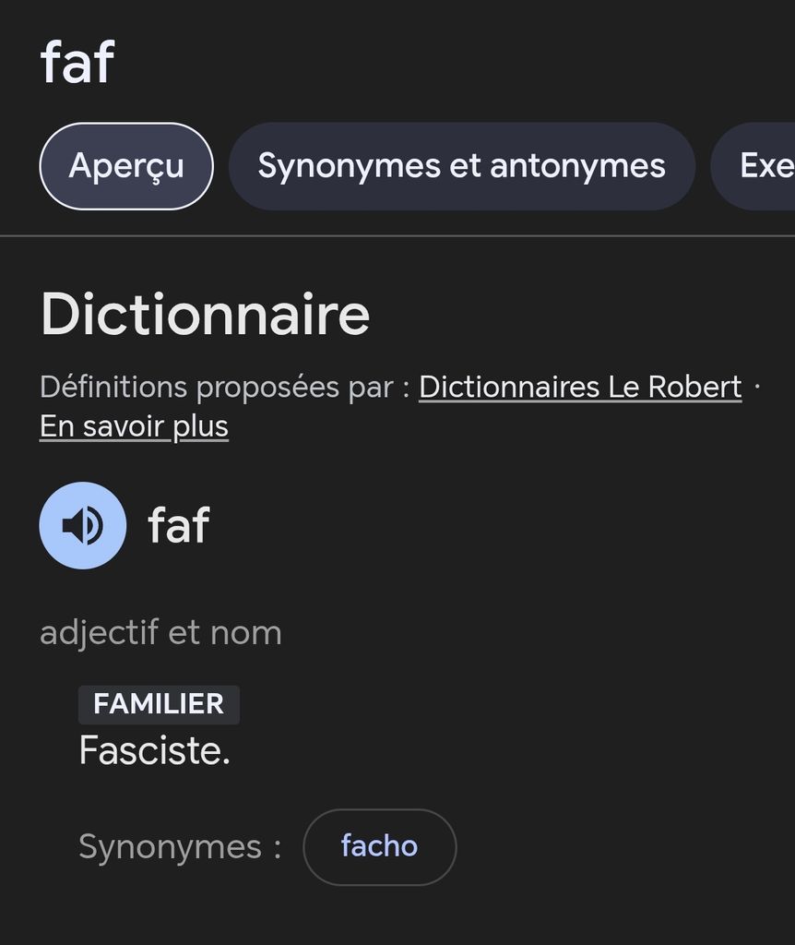The height and width of the screenshot is (945, 795).
Task: Click the dot separator after Le Robert
Action: [x=757, y=386]
